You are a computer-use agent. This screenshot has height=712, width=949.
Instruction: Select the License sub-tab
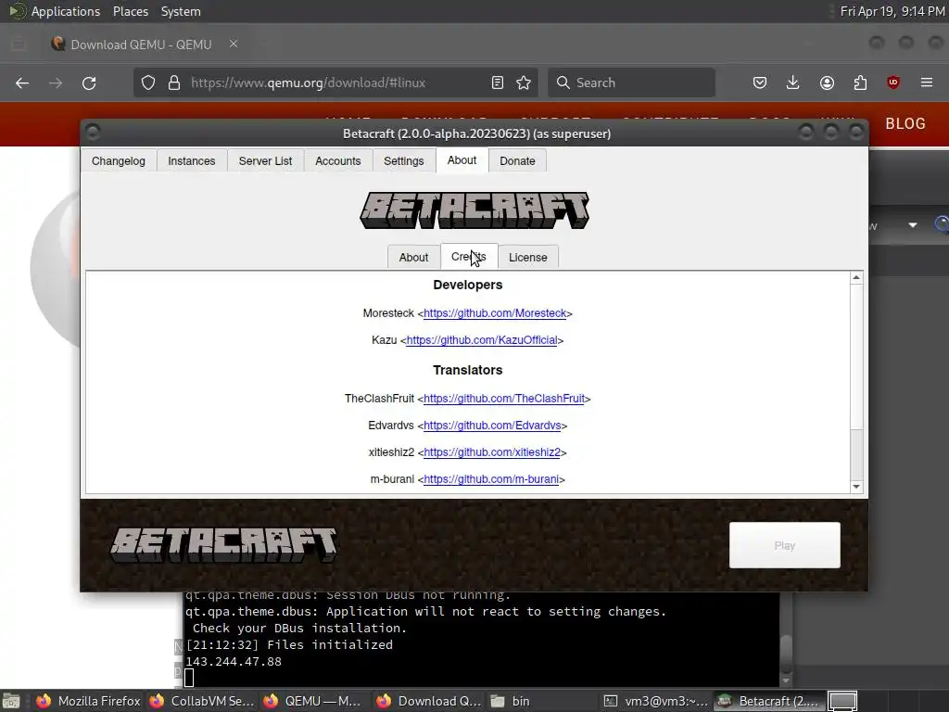click(x=527, y=258)
